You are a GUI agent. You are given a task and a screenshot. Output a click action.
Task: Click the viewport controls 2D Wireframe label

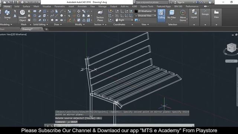pos(19,34)
